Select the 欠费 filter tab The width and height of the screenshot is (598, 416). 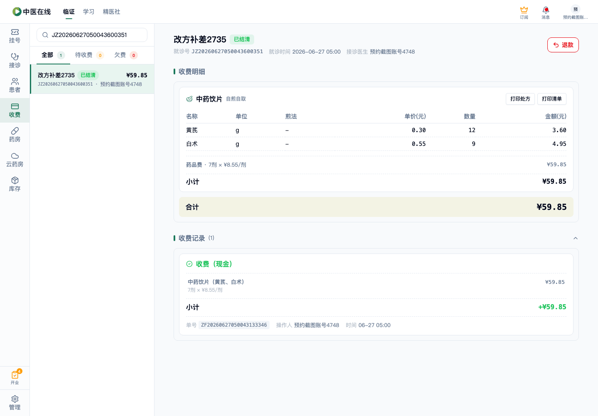[x=126, y=55]
